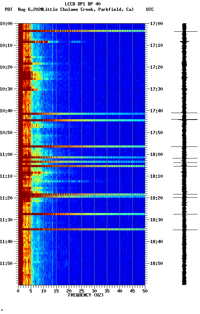Click the 10 Hz frequency axis label
The height and width of the screenshot is (314, 200).
[43, 291]
